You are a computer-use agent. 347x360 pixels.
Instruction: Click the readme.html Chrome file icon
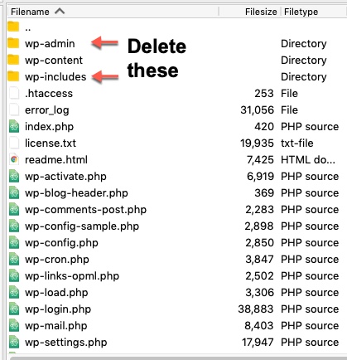point(14,159)
